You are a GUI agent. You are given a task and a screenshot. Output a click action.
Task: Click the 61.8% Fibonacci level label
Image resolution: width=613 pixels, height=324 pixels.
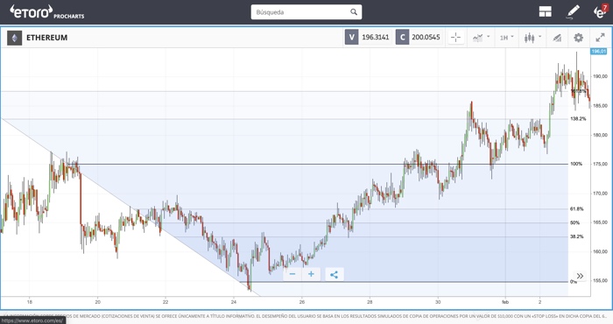pyautogui.click(x=576, y=209)
